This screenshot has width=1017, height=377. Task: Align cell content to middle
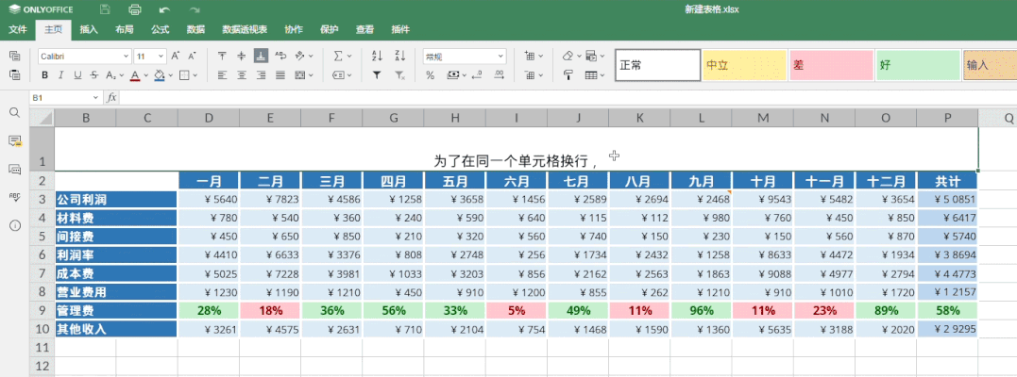tap(242, 57)
